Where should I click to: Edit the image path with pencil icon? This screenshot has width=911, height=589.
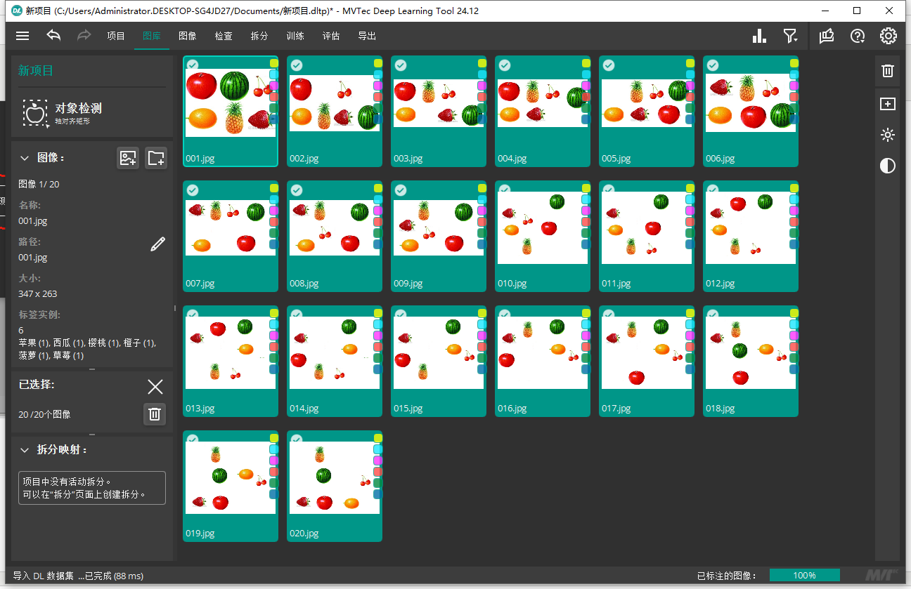[158, 244]
